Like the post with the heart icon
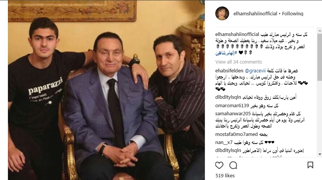This screenshot has width=322, height=180. [219, 165]
